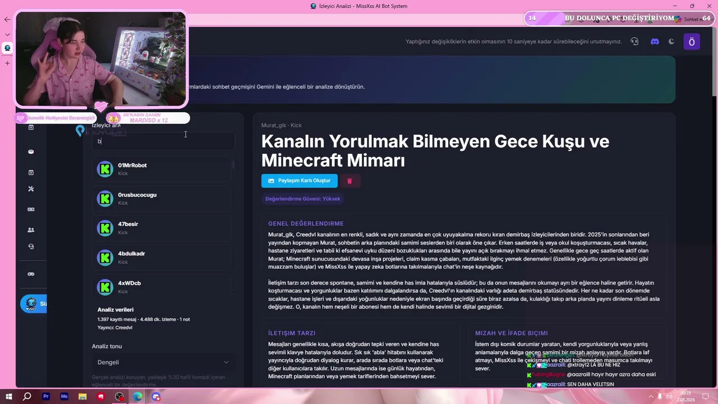Toggle dark mode with the moon icon
The image size is (718, 404).
point(671,42)
